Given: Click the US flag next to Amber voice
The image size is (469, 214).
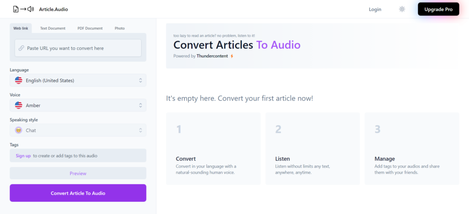Looking at the screenshot, I should (19, 105).
